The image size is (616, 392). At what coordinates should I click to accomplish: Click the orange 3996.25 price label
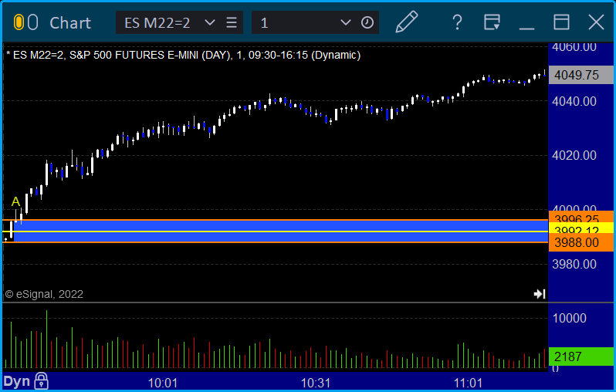tap(580, 217)
